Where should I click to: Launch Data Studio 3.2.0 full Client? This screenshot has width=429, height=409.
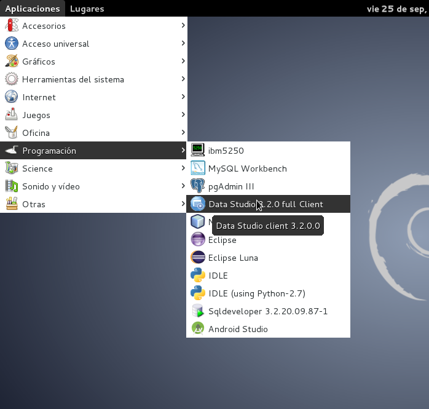coord(268,204)
